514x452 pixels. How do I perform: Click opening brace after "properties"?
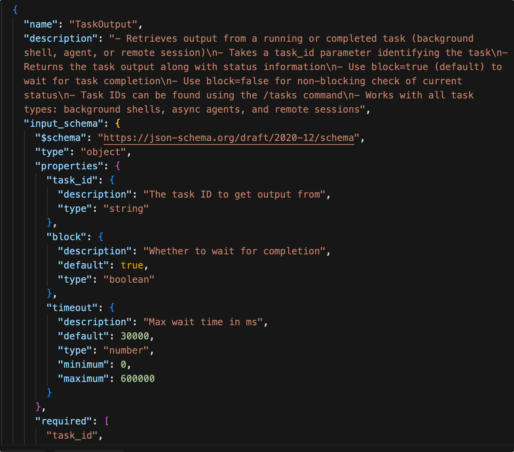(x=117, y=166)
